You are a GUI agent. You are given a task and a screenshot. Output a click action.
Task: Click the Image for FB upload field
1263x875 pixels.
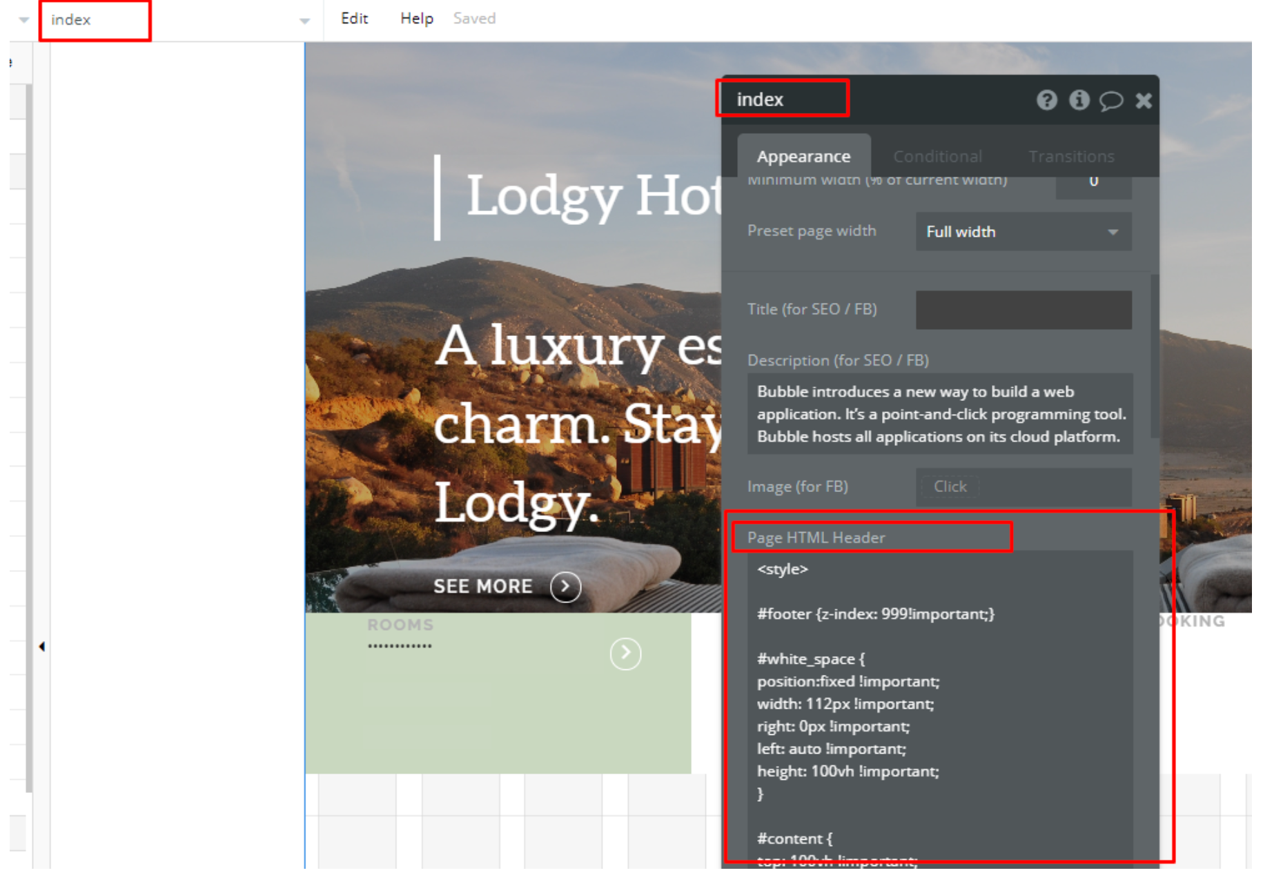click(x=1024, y=486)
